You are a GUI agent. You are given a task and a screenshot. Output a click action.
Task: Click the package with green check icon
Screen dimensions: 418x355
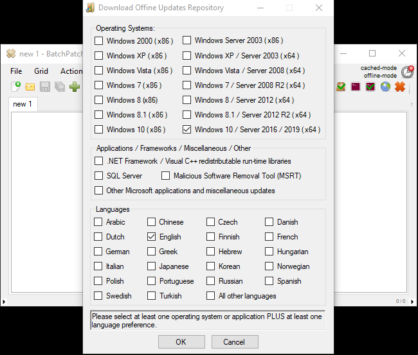341,87
